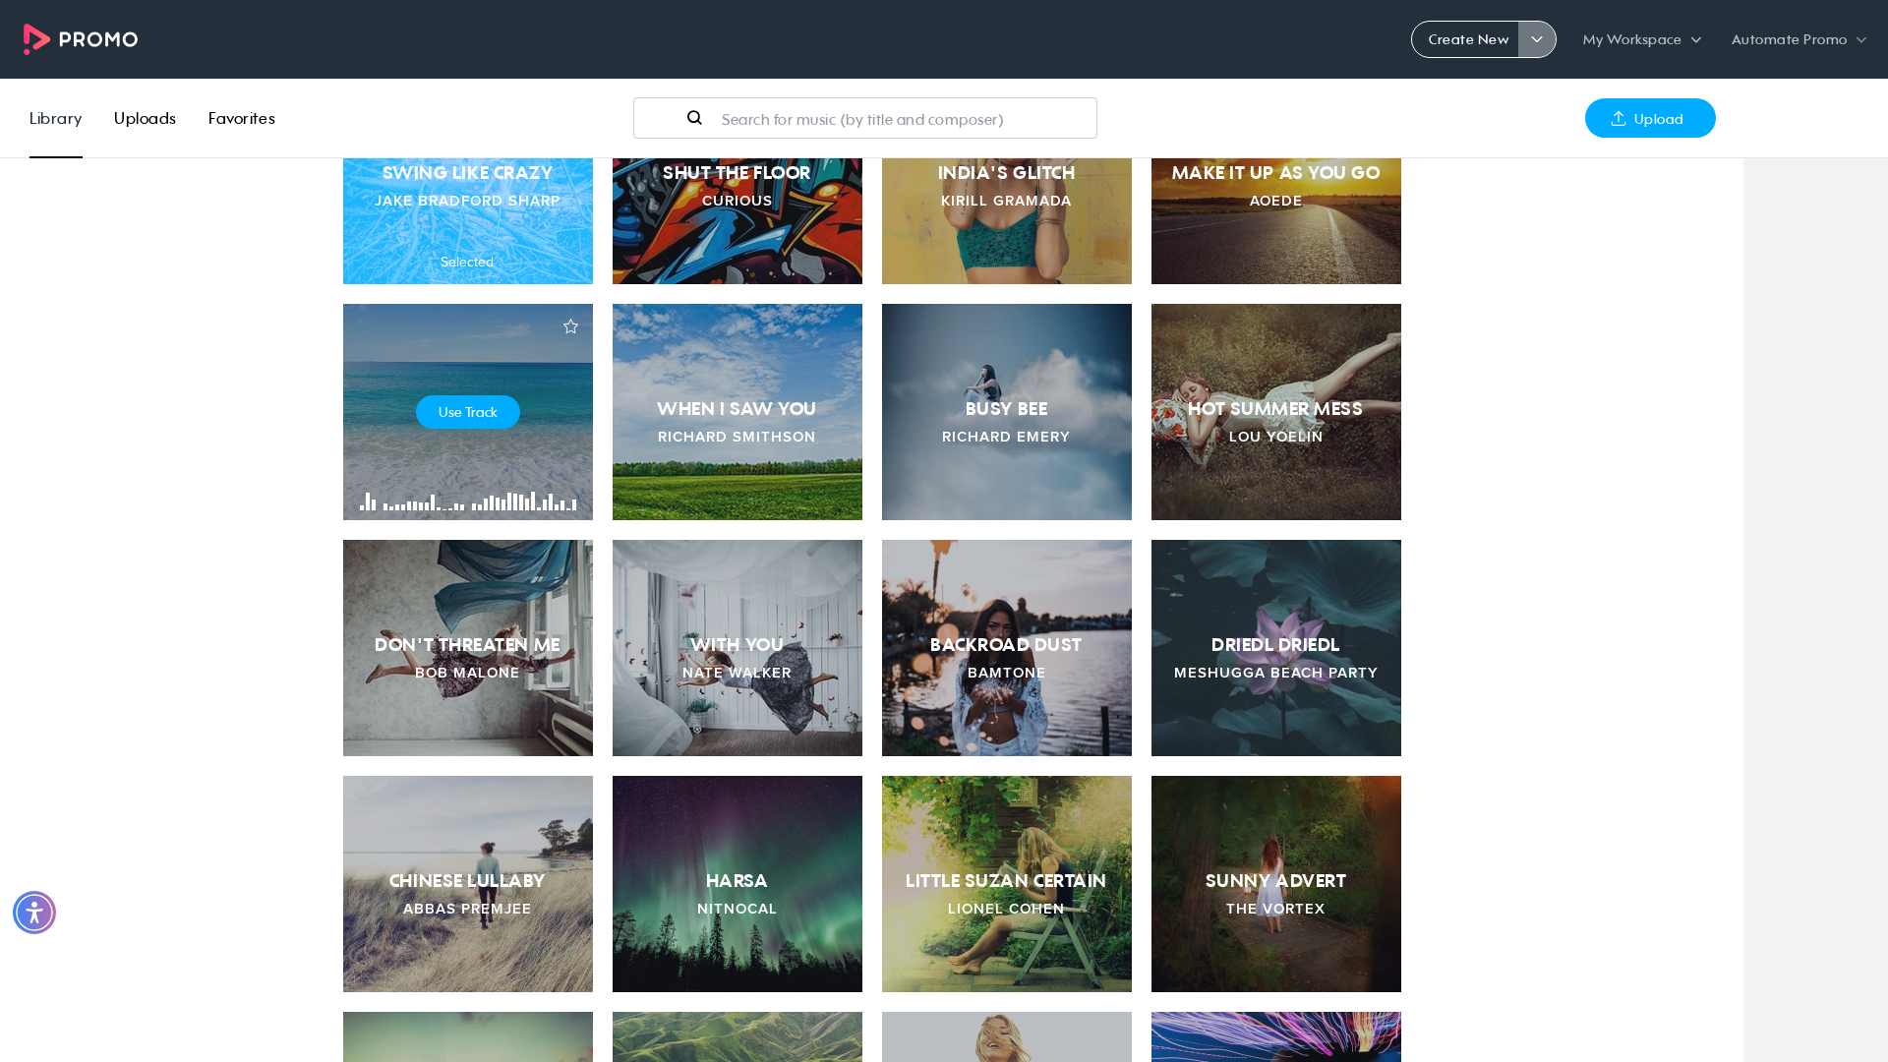
Task: Switch to the Library tab
Action: click(55, 118)
